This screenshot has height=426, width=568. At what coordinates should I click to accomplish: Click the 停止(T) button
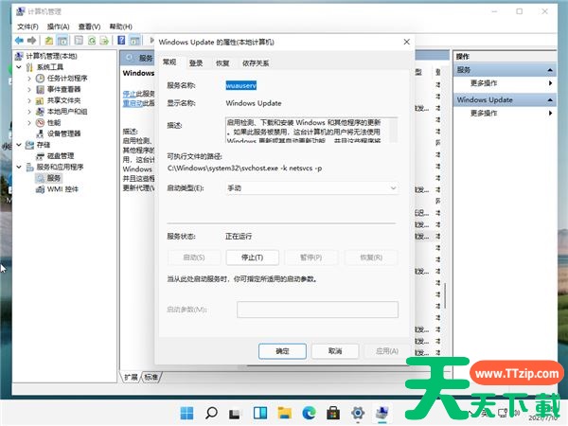[252, 257]
